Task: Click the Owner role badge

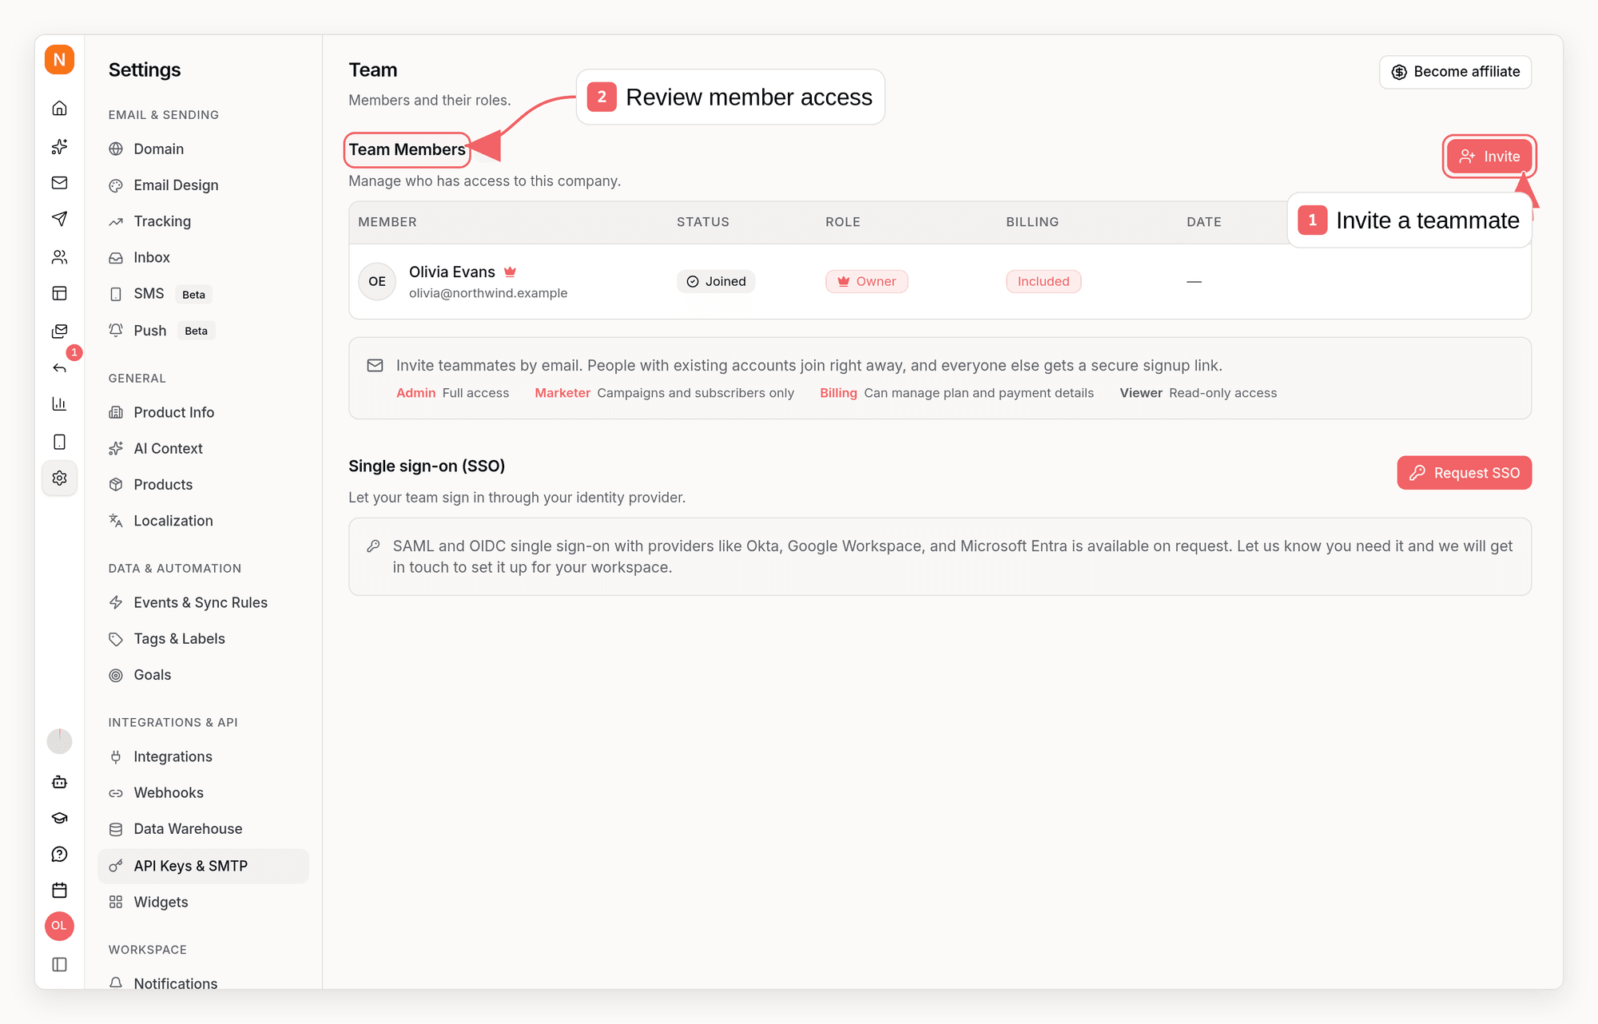Action: pyautogui.click(x=866, y=281)
